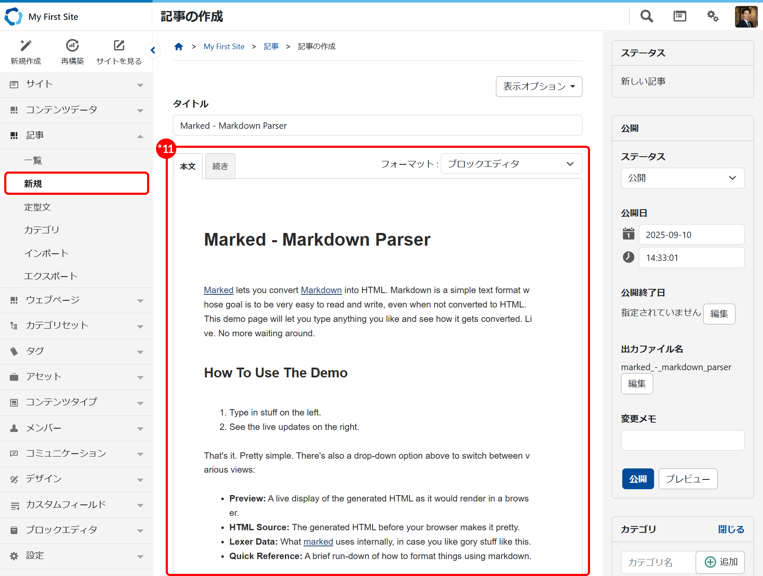The width and height of the screenshot is (763, 576).
Task: Select the 新規作成 pencil icon
Action: pyautogui.click(x=25, y=45)
